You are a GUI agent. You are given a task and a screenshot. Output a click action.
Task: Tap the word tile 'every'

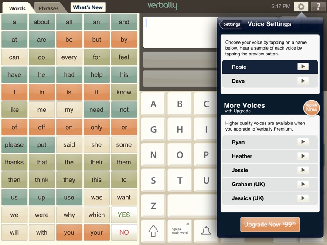click(x=69, y=57)
